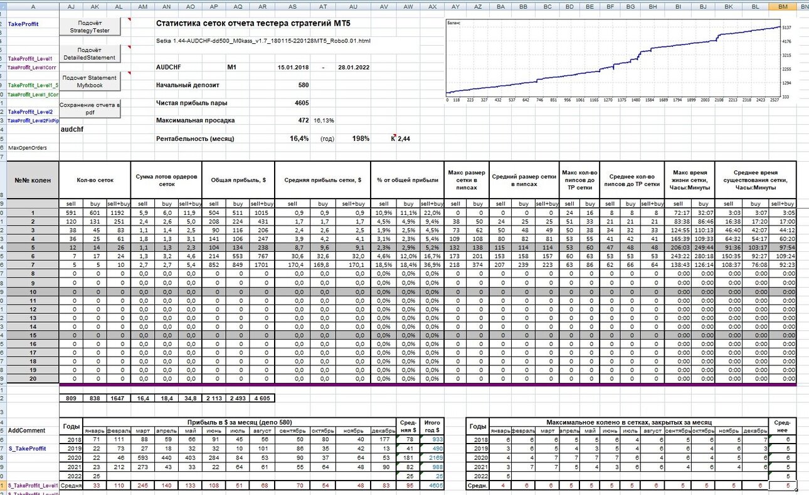Click the Подсчет Statement Myfxbook button
809x495 pixels.
(x=88, y=81)
